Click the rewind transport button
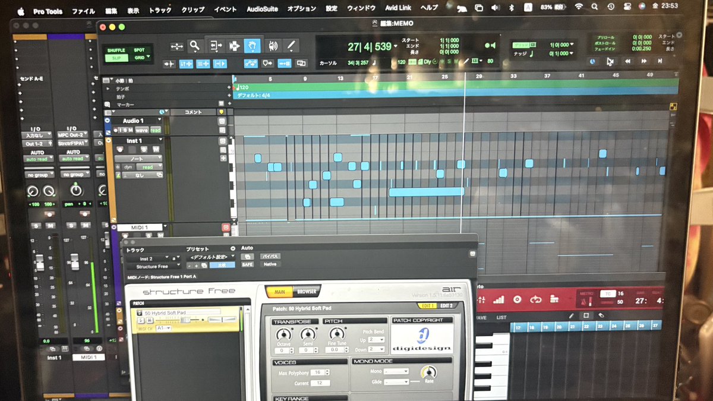The image size is (713, 401). pos(627,61)
